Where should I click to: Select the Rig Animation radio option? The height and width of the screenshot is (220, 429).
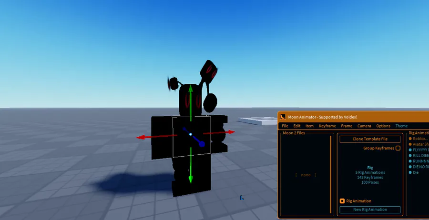(x=342, y=201)
